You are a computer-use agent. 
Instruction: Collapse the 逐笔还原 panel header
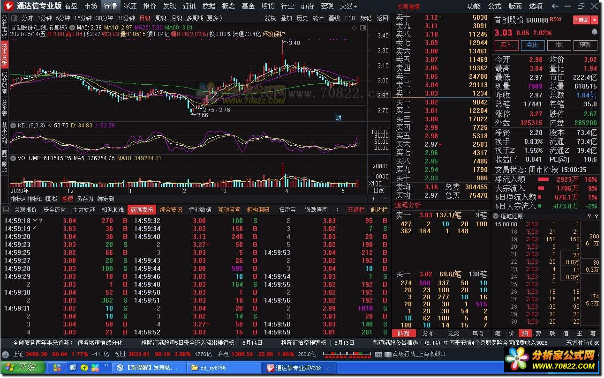pyautogui.click(x=496, y=216)
